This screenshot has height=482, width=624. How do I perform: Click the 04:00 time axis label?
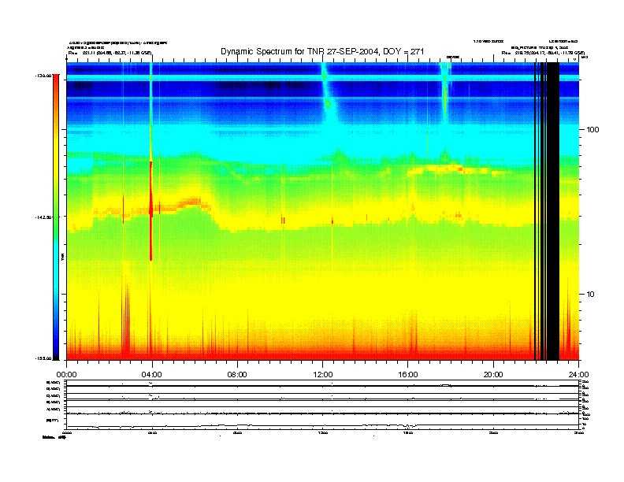click(152, 375)
